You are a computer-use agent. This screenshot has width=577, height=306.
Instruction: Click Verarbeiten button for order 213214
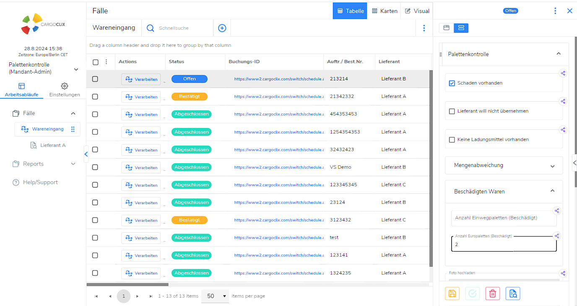click(141, 79)
